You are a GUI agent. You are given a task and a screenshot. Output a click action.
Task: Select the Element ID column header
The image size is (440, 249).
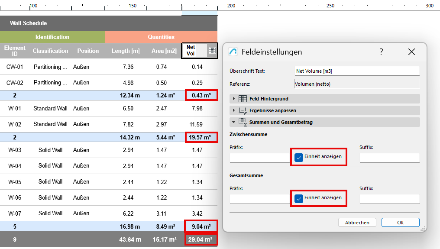click(15, 51)
